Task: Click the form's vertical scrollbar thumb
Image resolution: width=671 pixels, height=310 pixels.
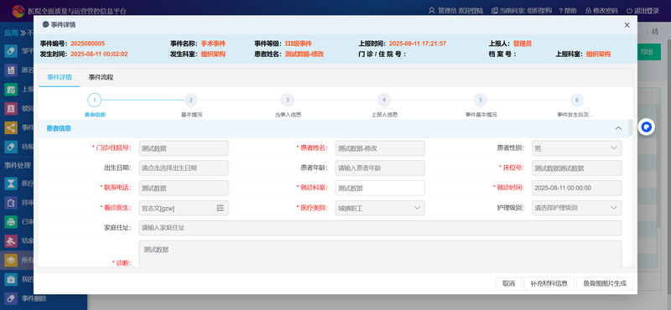Action: click(x=631, y=127)
